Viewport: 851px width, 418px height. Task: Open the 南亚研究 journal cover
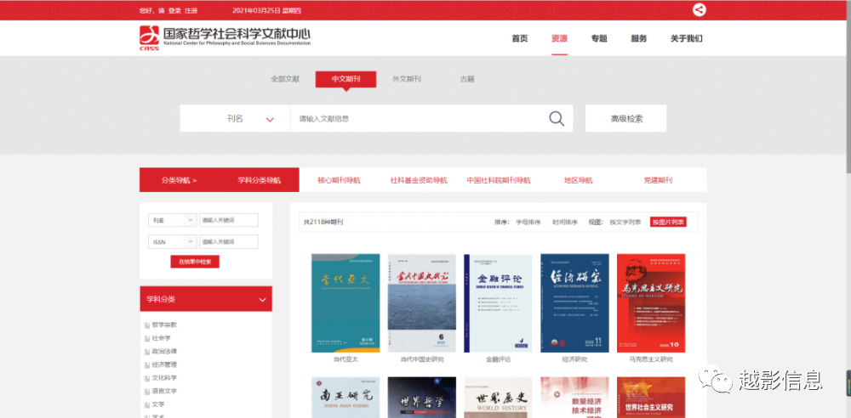click(346, 398)
